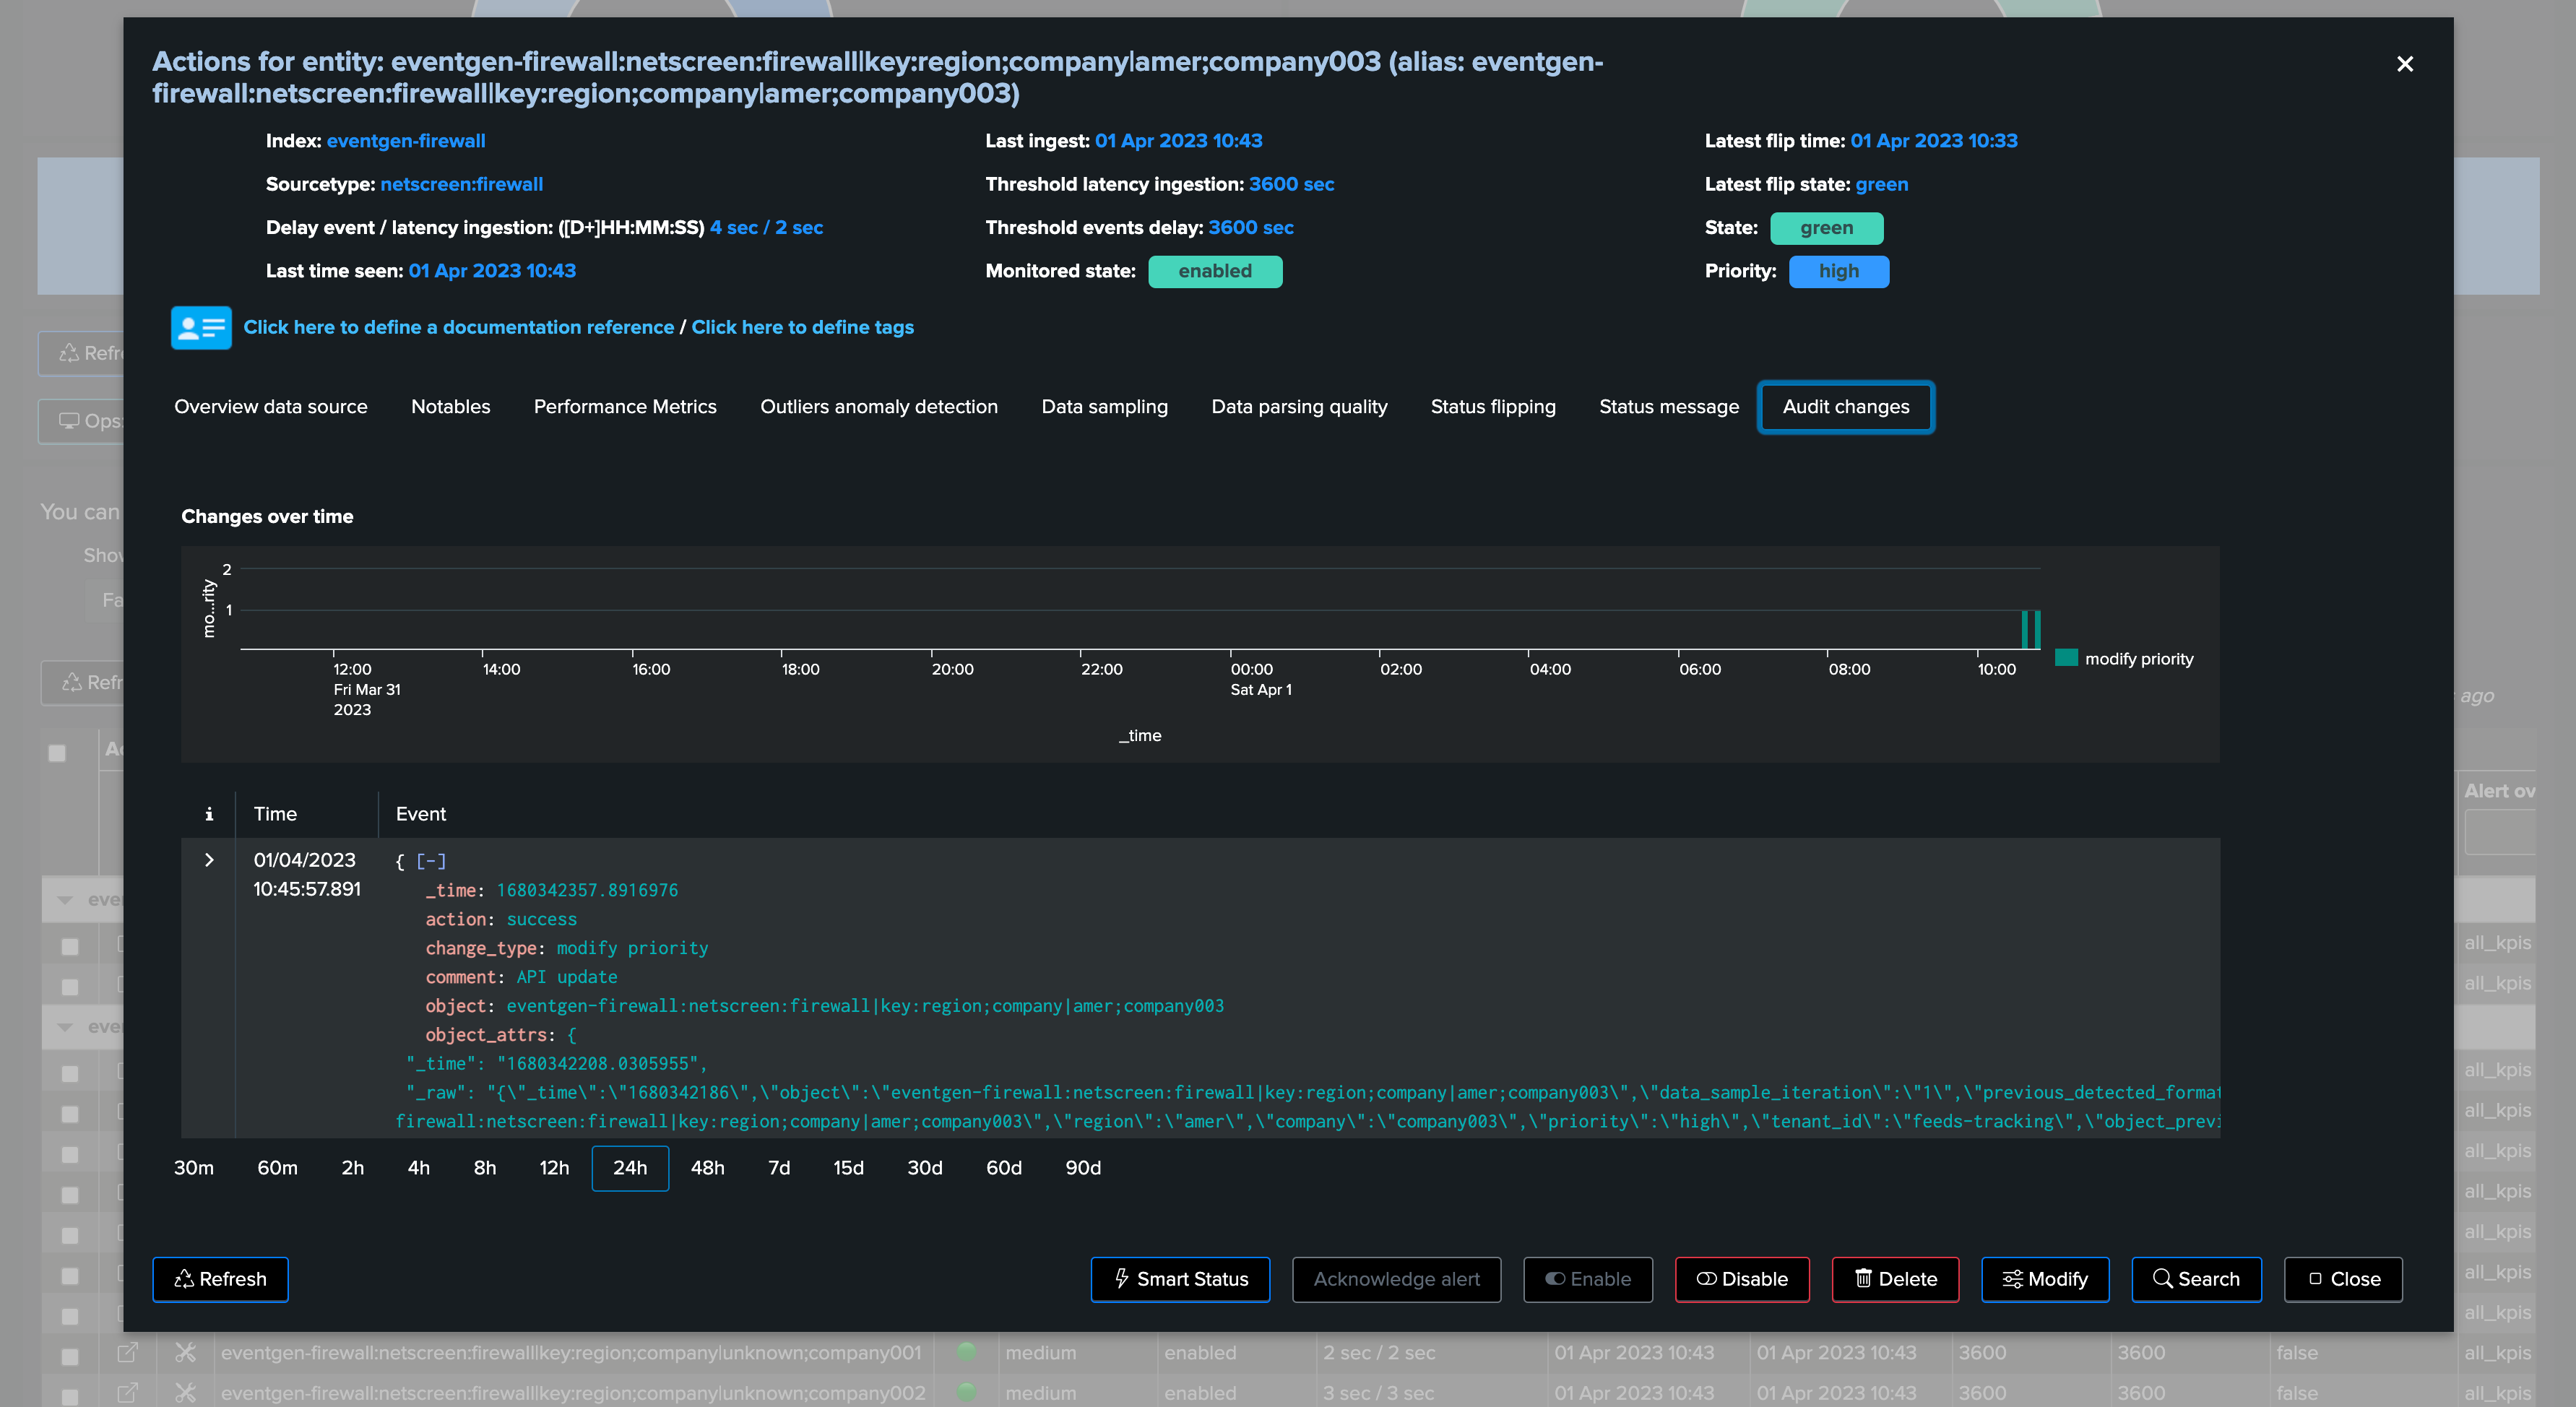Viewport: 2576px width, 1407px height.
Task: Collapse the event JSON with [-]
Action: [x=431, y=861]
